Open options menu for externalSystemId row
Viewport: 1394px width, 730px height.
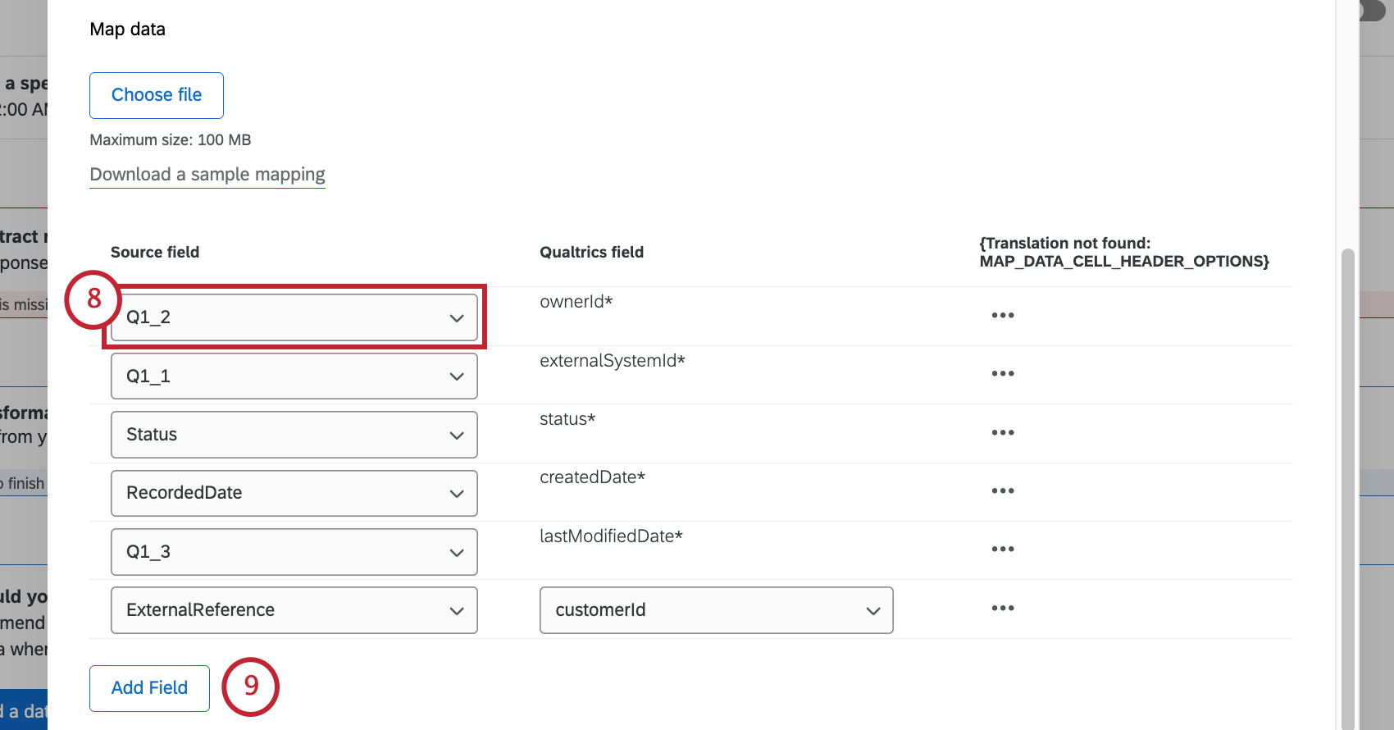[1002, 374]
